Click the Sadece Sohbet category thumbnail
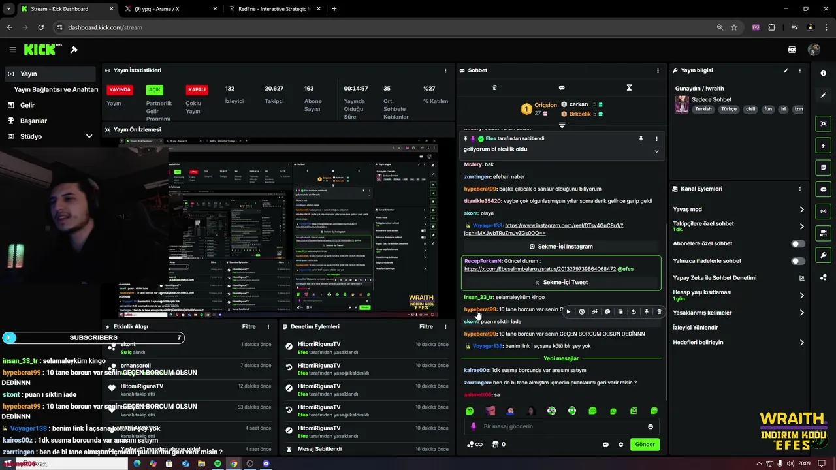Screen dimensions: 836x470 coord(682,104)
